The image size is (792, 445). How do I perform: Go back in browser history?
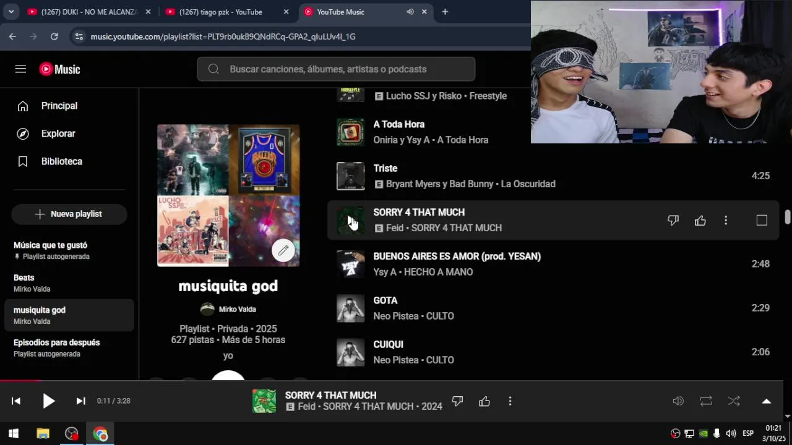tap(12, 36)
